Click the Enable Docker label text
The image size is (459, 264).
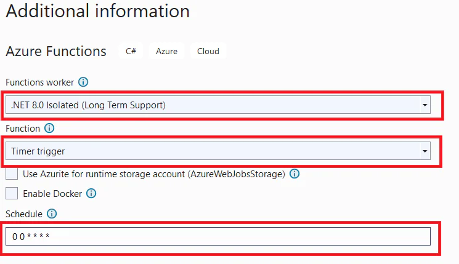click(52, 194)
